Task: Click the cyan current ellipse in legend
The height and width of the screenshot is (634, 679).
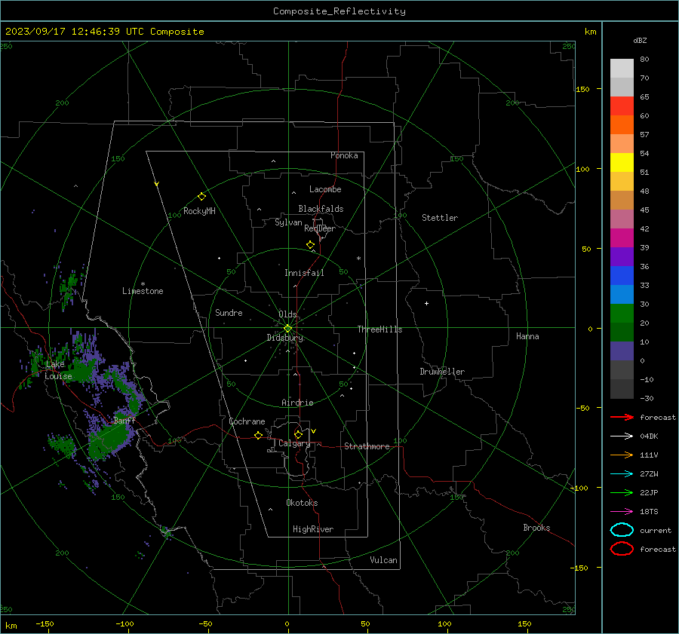Action: pos(622,530)
